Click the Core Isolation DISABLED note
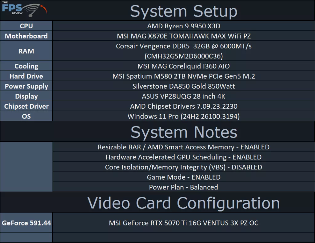Image resolution: width=315 pixels, height=243 pixels. coord(184,167)
